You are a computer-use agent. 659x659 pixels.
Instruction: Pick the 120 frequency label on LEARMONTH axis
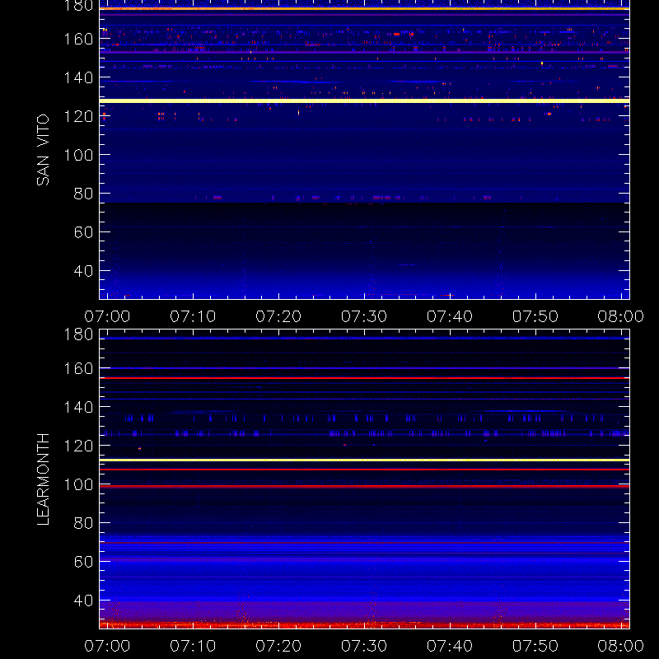point(78,446)
